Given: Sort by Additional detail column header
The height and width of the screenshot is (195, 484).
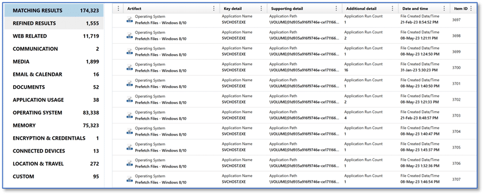Looking at the screenshot, I should click(x=361, y=9).
